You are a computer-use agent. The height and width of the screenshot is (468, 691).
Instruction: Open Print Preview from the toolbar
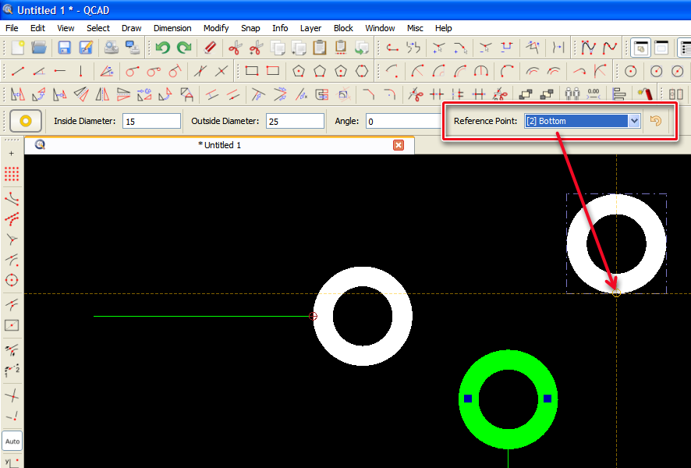tap(111, 48)
